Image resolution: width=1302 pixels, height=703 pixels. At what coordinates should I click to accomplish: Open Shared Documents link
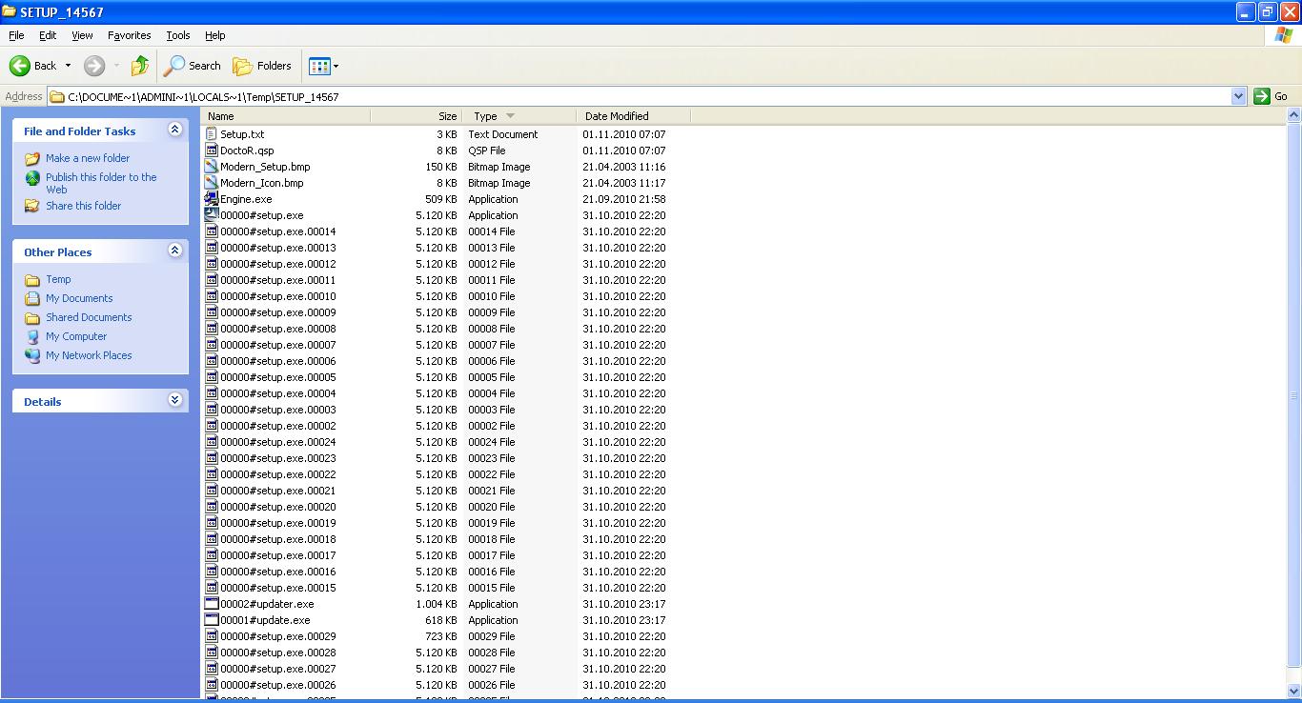(89, 317)
